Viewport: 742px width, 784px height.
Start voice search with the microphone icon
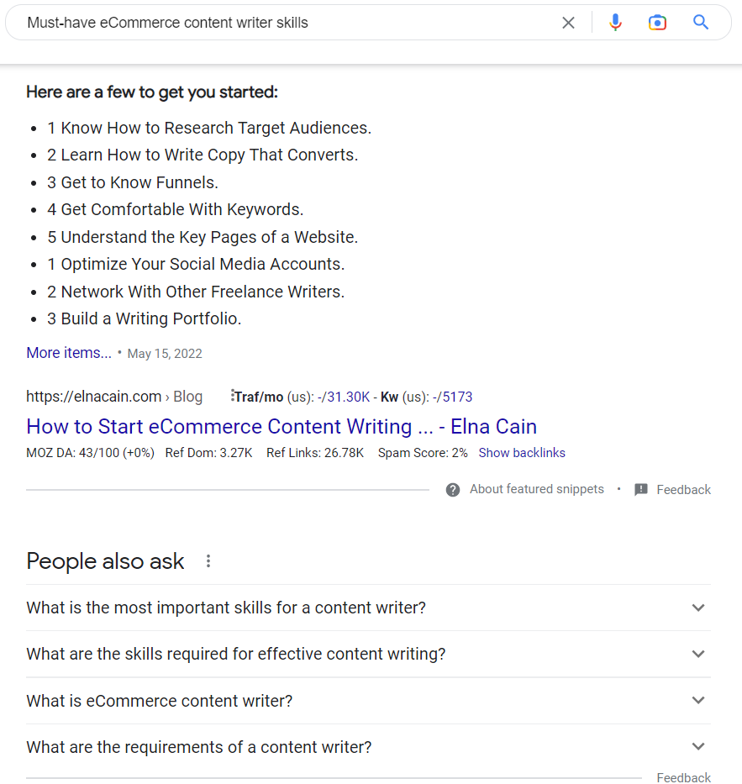[x=615, y=23]
